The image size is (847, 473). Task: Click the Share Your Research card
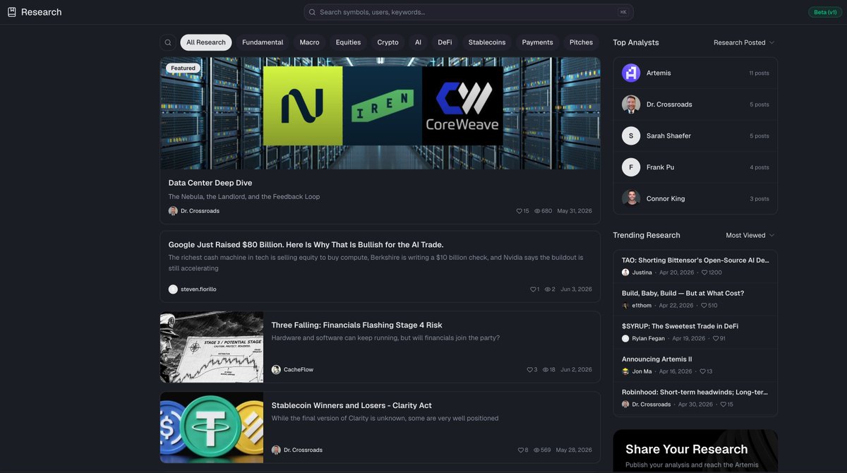click(x=695, y=451)
